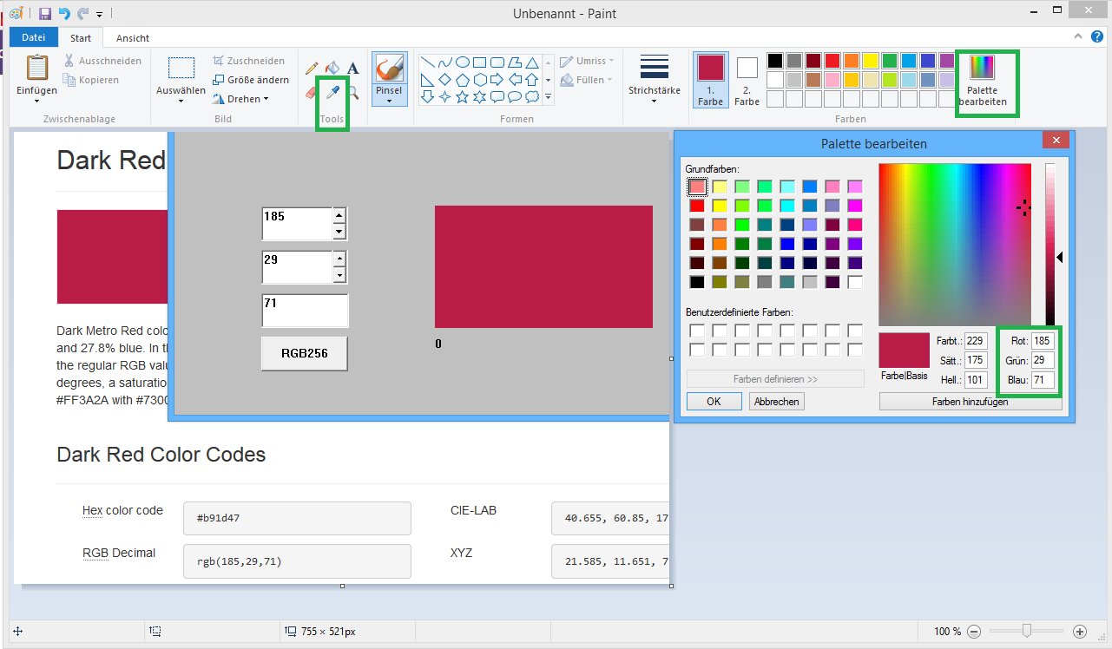Confirm with OK in Palette bearbeiten

(x=714, y=401)
